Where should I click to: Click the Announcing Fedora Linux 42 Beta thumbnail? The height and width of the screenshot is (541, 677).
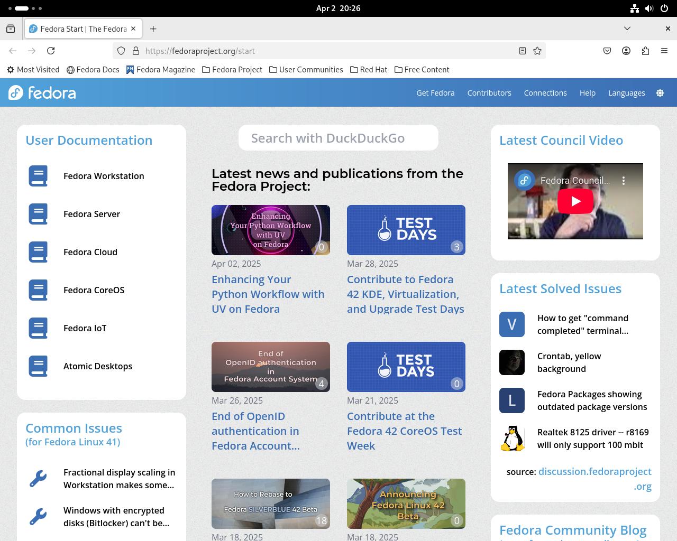[406, 503]
